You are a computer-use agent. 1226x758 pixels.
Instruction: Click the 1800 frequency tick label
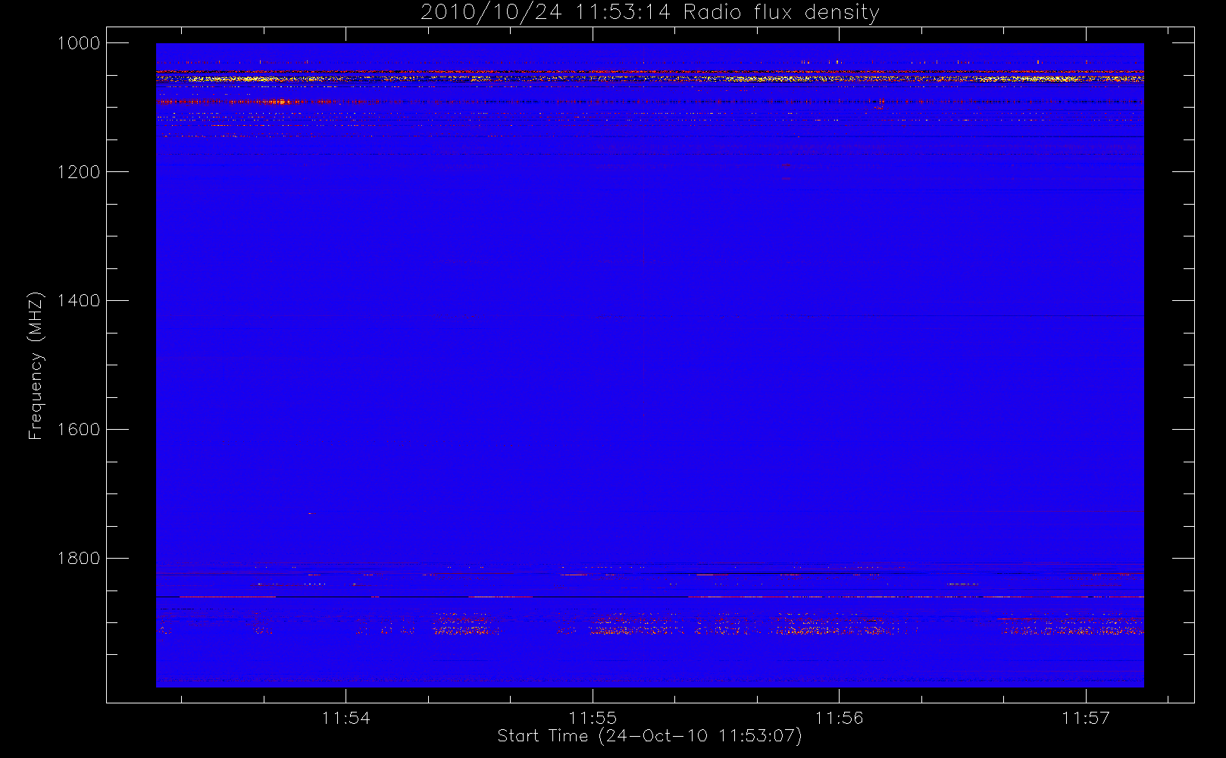point(79,559)
